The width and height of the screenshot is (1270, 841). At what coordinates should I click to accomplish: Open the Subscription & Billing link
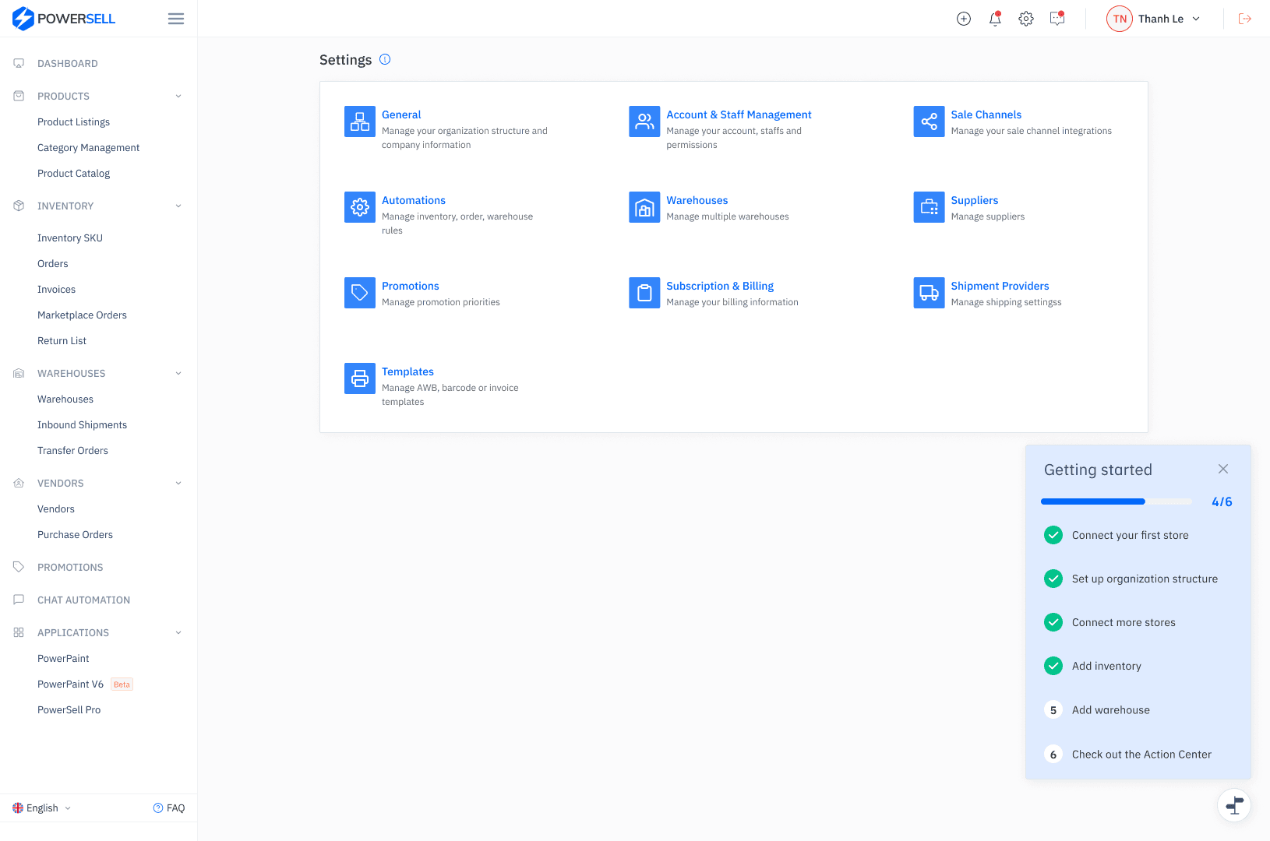(720, 286)
